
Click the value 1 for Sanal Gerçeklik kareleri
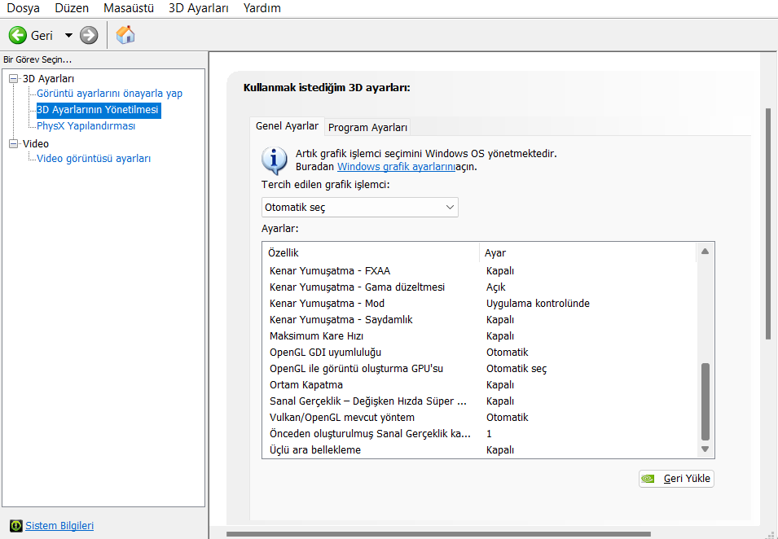click(489, 434)
